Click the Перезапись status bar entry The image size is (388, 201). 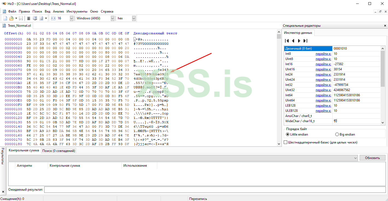[198, 199]
